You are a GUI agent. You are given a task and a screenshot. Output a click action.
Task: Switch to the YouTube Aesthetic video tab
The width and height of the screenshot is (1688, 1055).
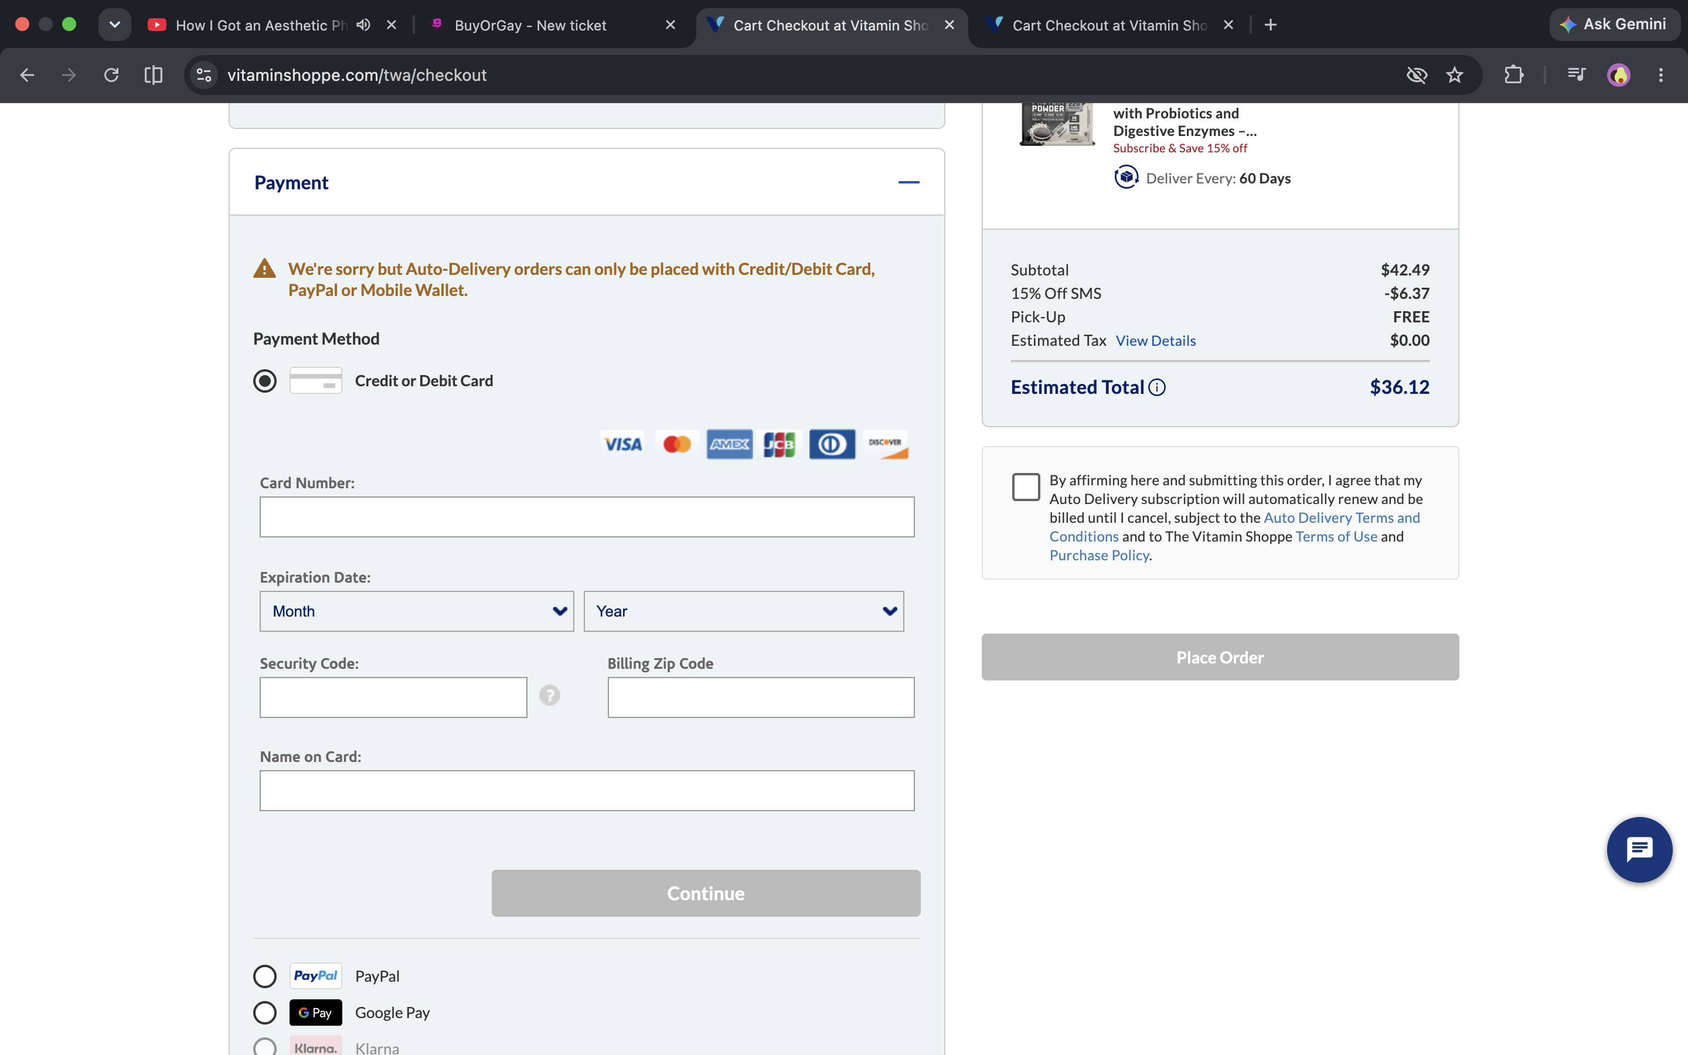tap(261, 25)
